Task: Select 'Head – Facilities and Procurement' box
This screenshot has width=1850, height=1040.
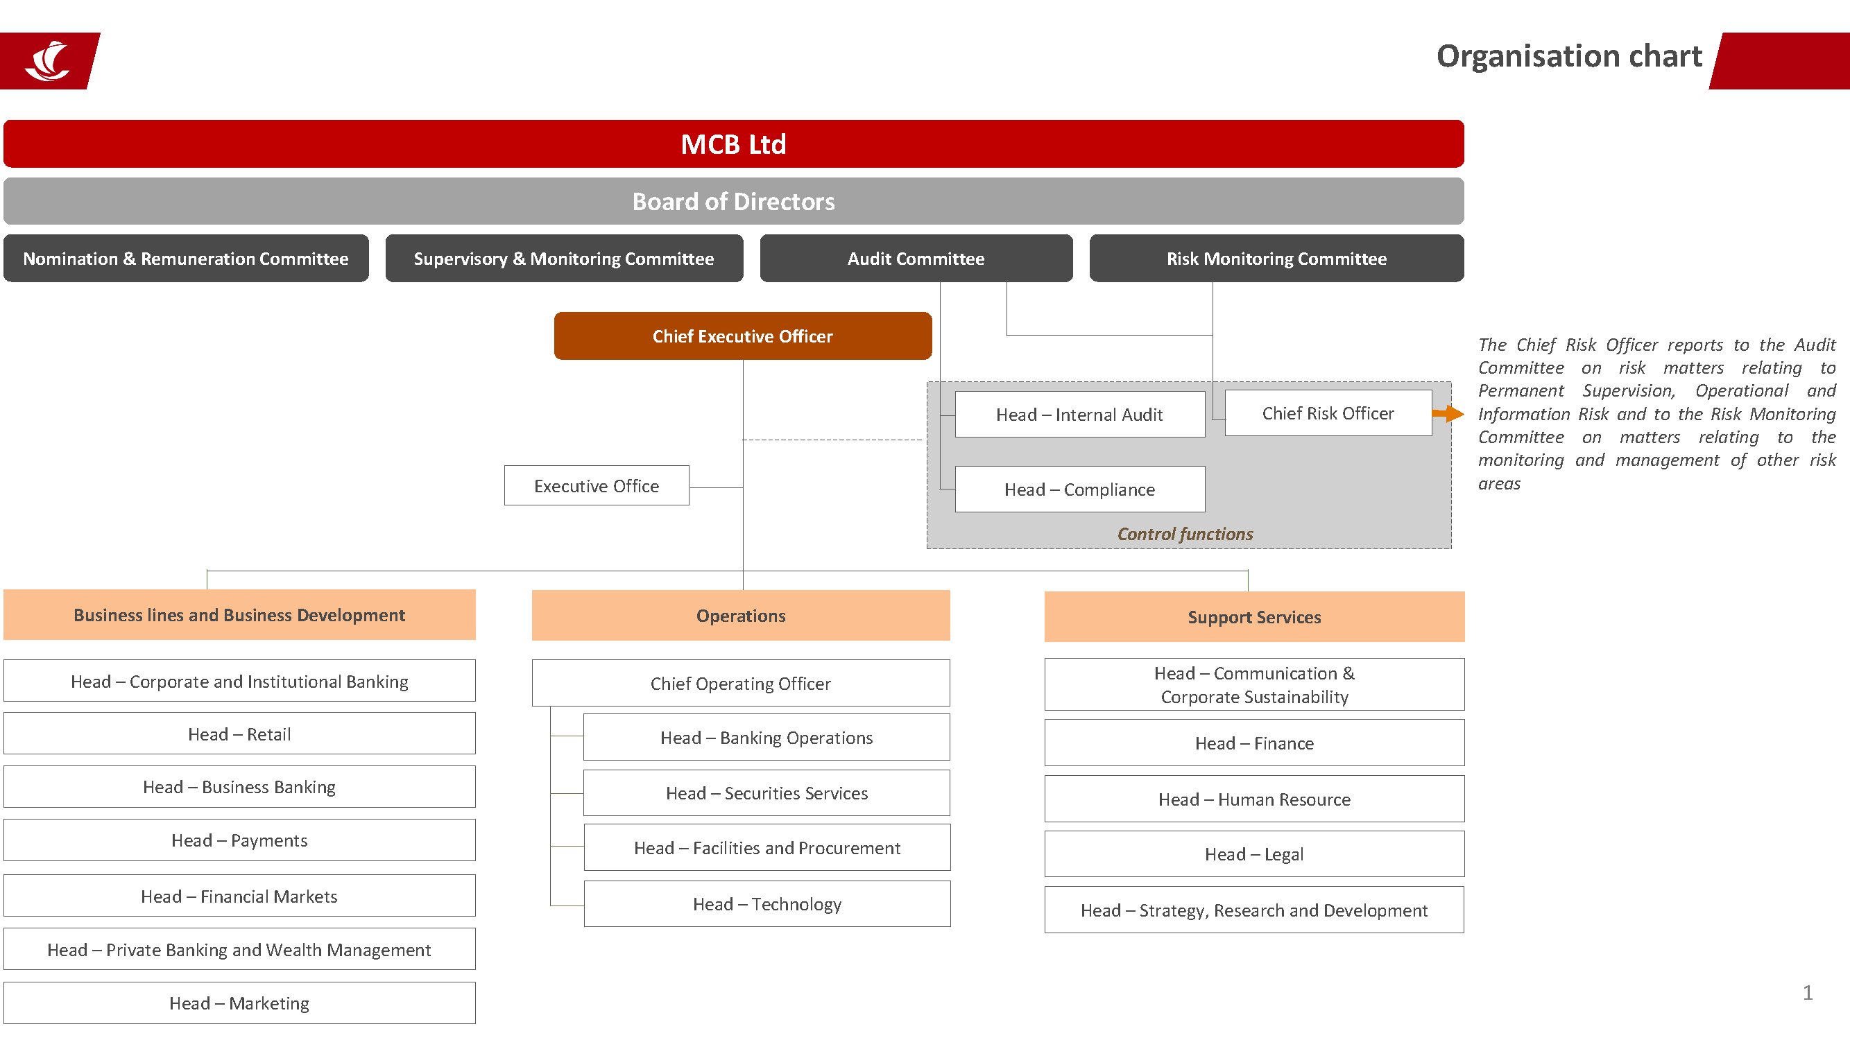Action: click(x=767, y=848)
